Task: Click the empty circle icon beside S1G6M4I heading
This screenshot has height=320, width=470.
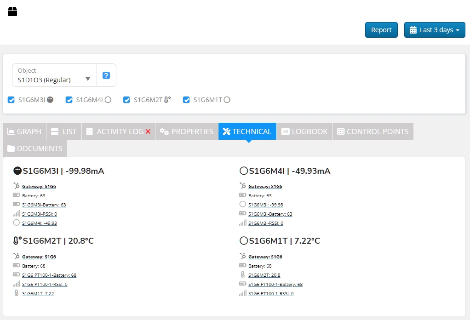Action: pyautogui.click(x=244, y=171)
